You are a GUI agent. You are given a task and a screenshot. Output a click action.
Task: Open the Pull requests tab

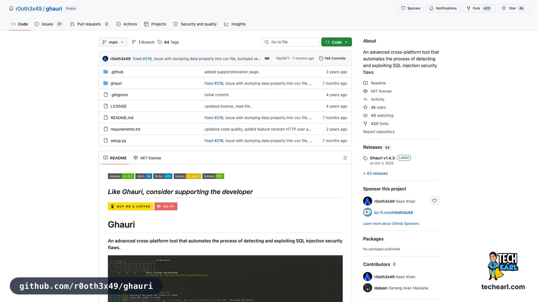point(89,24)
